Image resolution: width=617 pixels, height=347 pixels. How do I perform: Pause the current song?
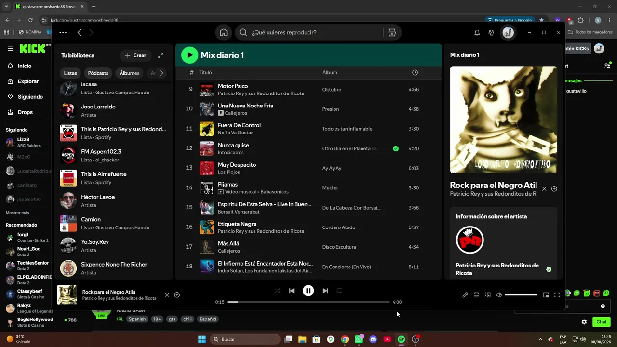pyautogui.click(x=308, y=291)
